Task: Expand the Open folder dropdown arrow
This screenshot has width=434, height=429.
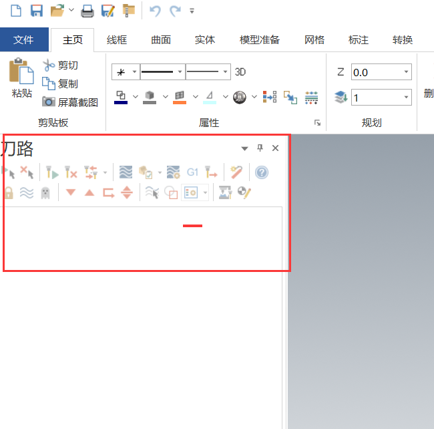Action: tap(71, 10)
